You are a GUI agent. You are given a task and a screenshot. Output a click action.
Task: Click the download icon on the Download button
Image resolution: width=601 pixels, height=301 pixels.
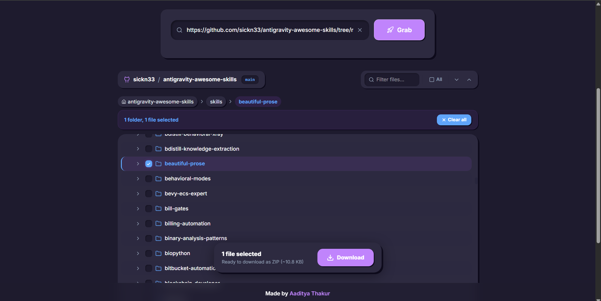[x=330, y=258]
